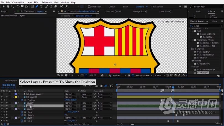This screenshot has height=126, width=224.
Task: Take a snapshot with camera icon
Action: tap(102, 75)
